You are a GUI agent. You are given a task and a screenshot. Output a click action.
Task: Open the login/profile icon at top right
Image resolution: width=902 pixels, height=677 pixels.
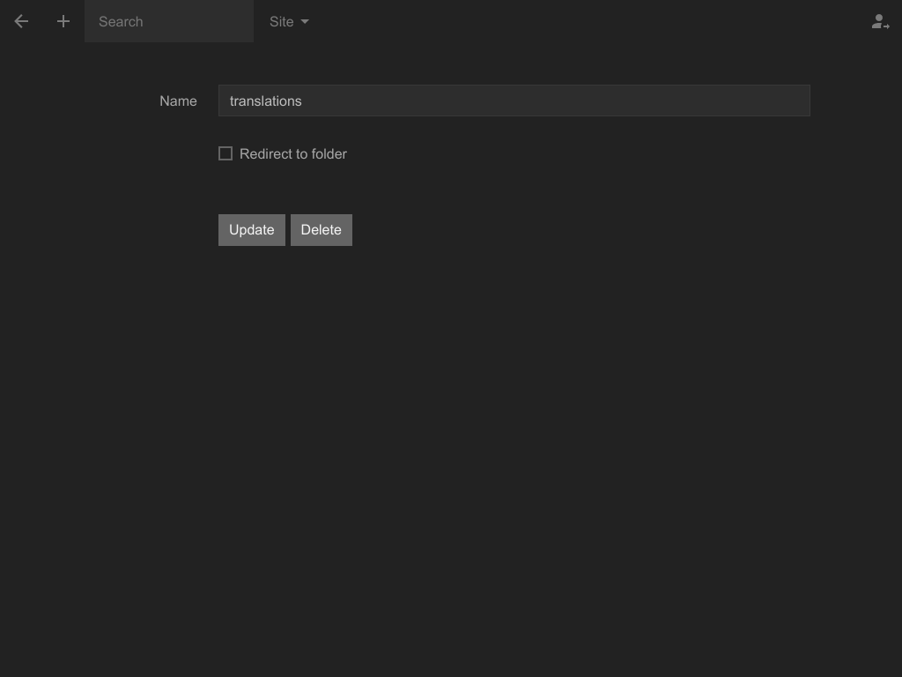(880, 22)
